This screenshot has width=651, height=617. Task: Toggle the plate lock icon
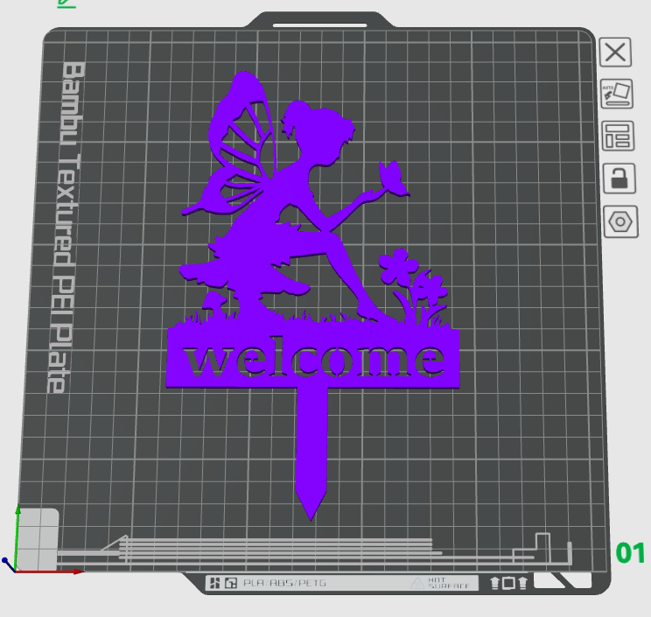click(x=619, y=179)
